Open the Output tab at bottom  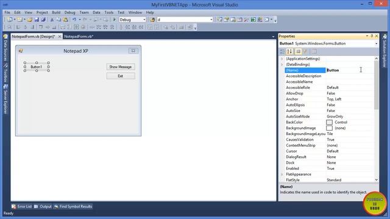click(x=43, y=207)
